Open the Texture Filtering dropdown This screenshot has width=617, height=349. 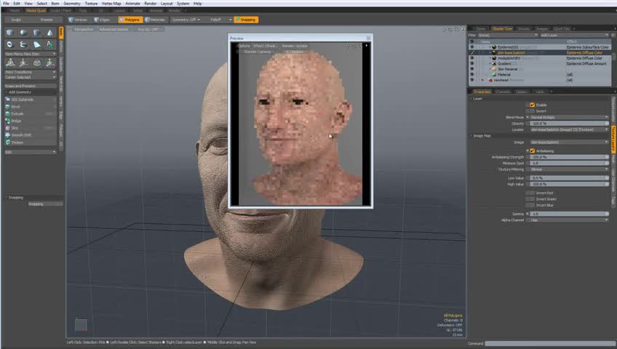point(569,169)
